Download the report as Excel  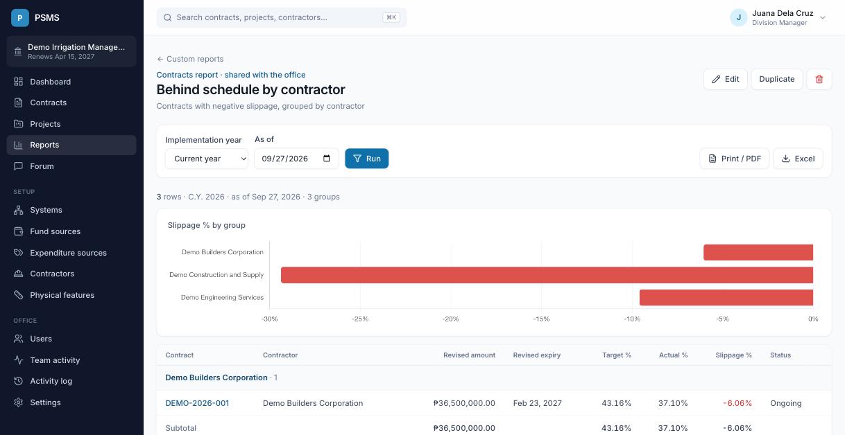click(798, 159)
